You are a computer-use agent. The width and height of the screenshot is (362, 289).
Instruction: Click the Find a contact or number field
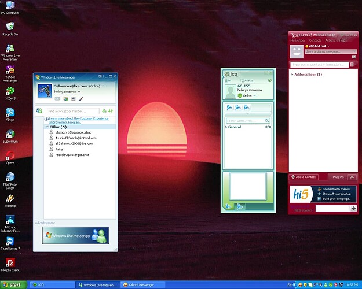(72, 111)
